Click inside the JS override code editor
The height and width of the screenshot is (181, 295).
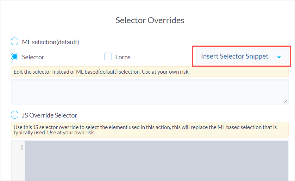[156, 161]
